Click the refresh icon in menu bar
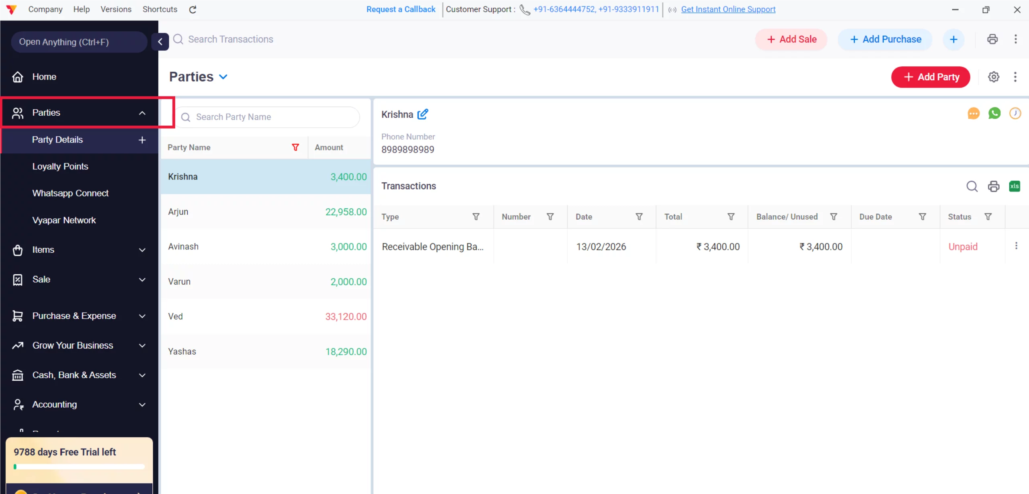The image size is (1029, 494). point(193,9)
